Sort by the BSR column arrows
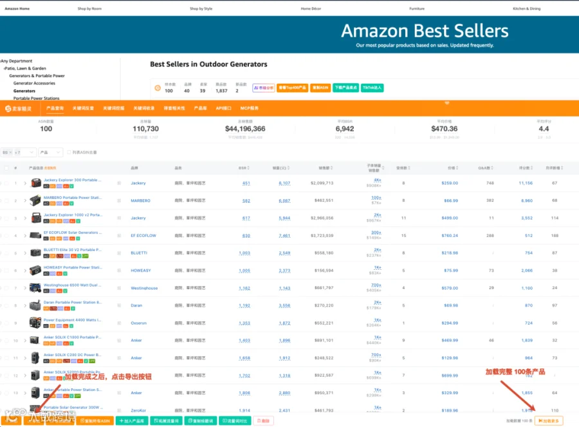Image resolution: width=579 pixels, height=427 pixels. click(x=248, y=168)
